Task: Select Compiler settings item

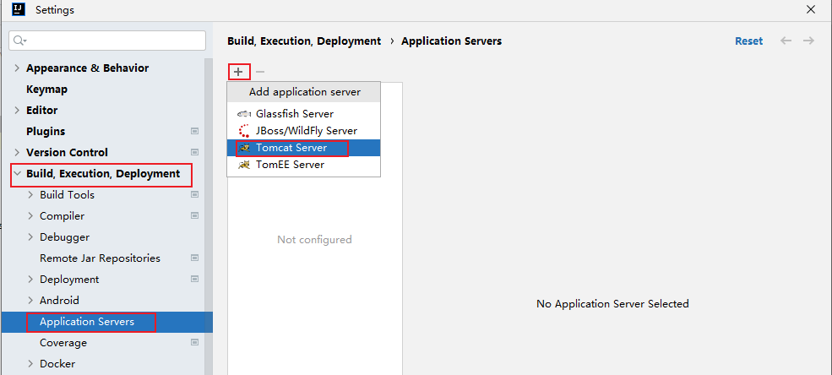Action: tap(62, 216)
